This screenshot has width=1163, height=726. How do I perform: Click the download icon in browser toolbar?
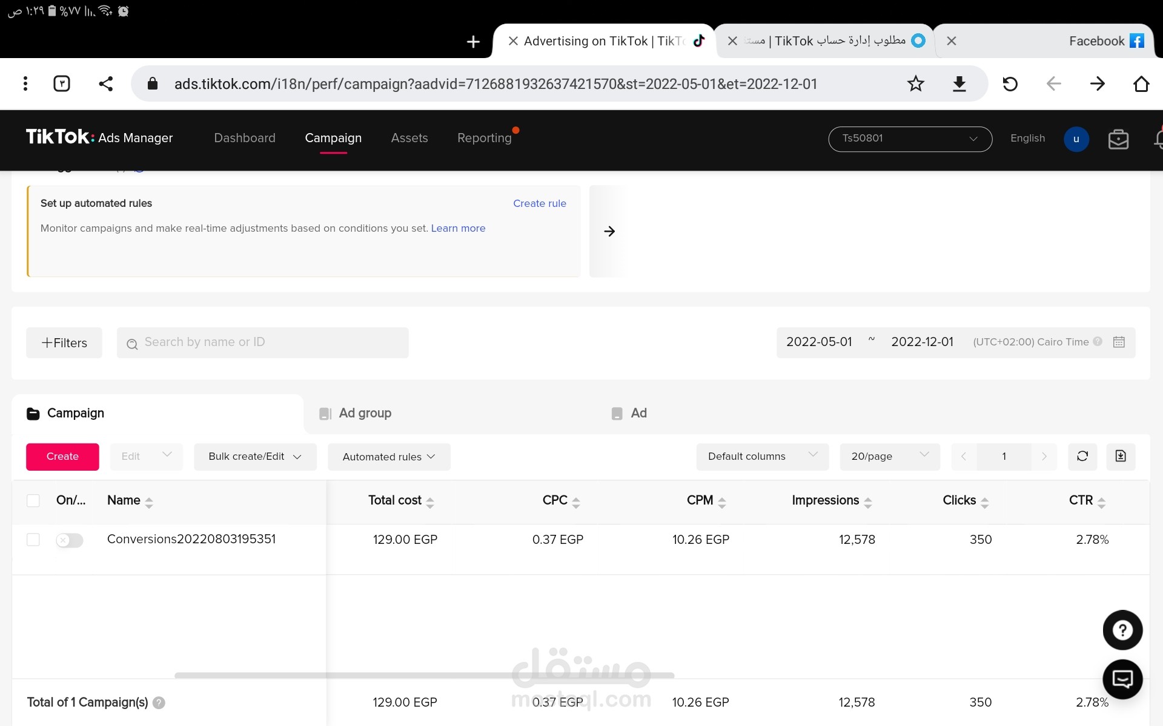(960, 83)
